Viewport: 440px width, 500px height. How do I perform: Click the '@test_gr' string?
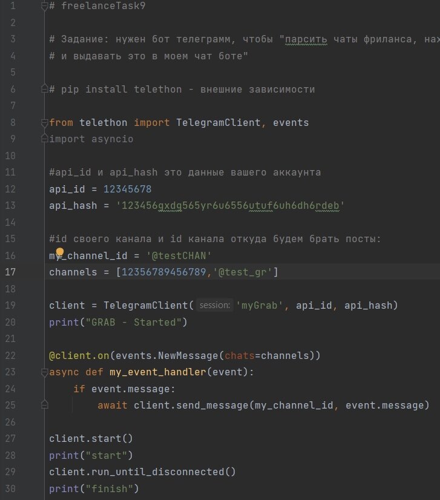point(242,272)
